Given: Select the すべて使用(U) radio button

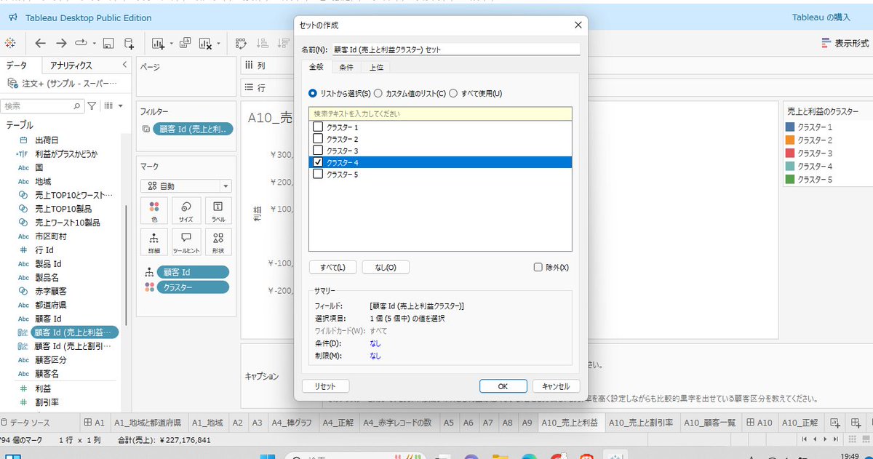Looking at the screenshot, I should click(453, 93).
